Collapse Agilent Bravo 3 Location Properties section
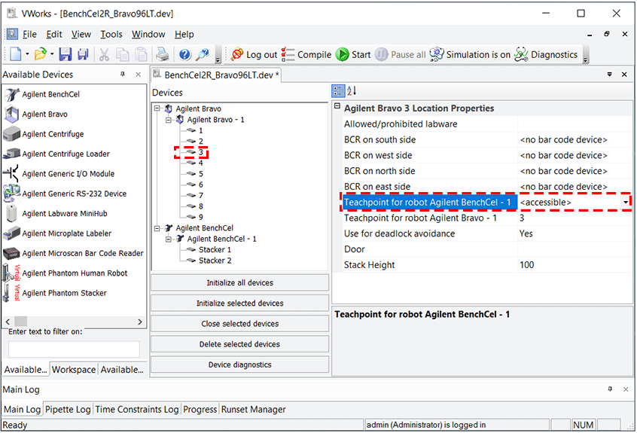637x433 pixels. point(337,106)
